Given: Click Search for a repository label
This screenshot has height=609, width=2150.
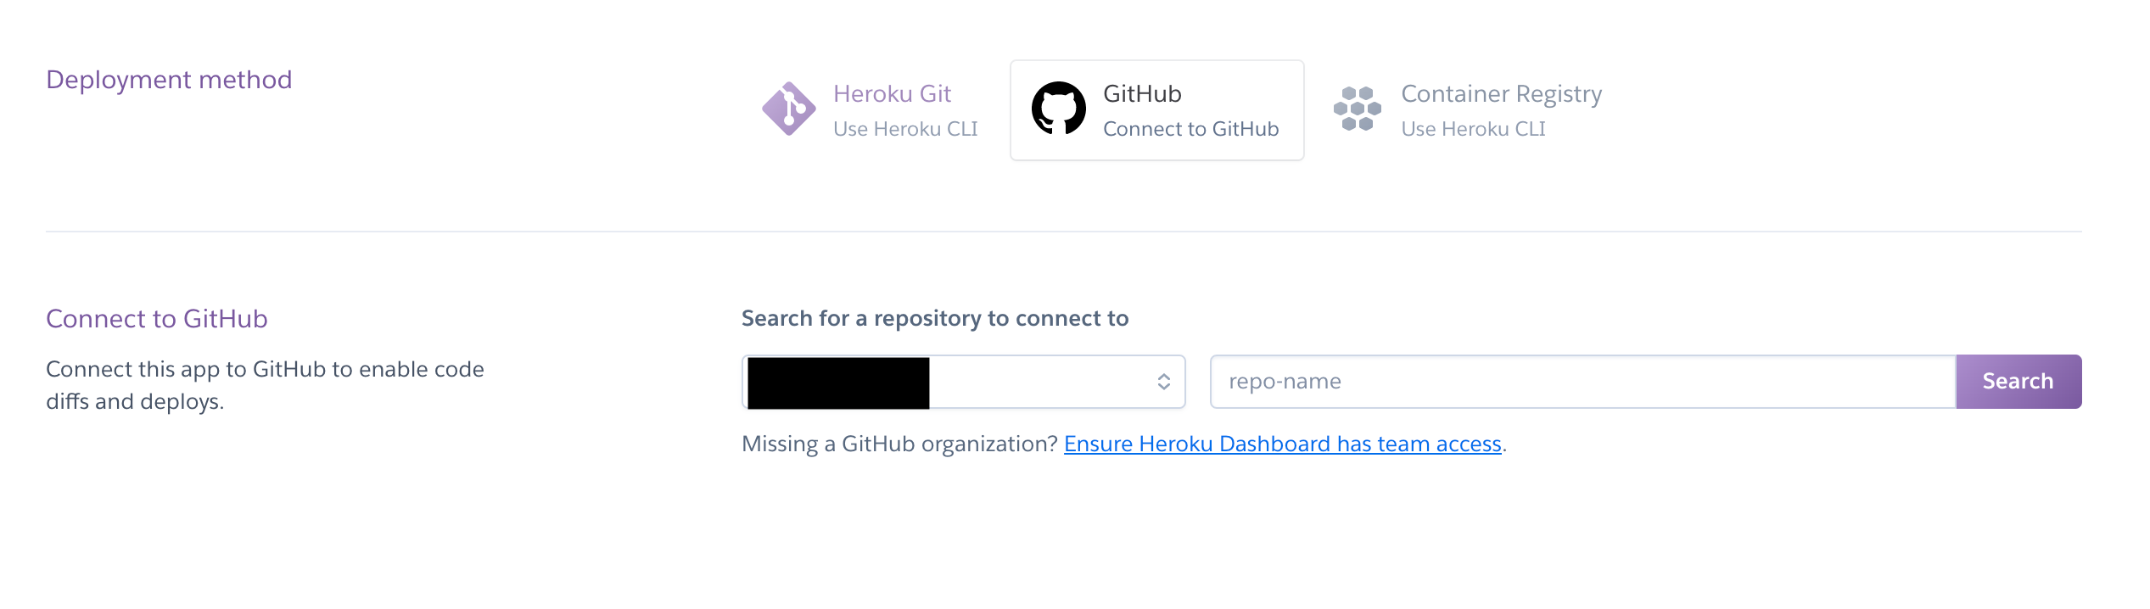Looking at the screenshot, I should click(x=935, y=318).
